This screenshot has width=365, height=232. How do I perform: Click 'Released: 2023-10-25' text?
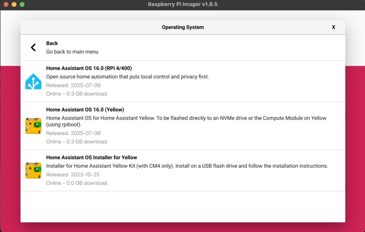pyautogui.click(x=73, y=175)
